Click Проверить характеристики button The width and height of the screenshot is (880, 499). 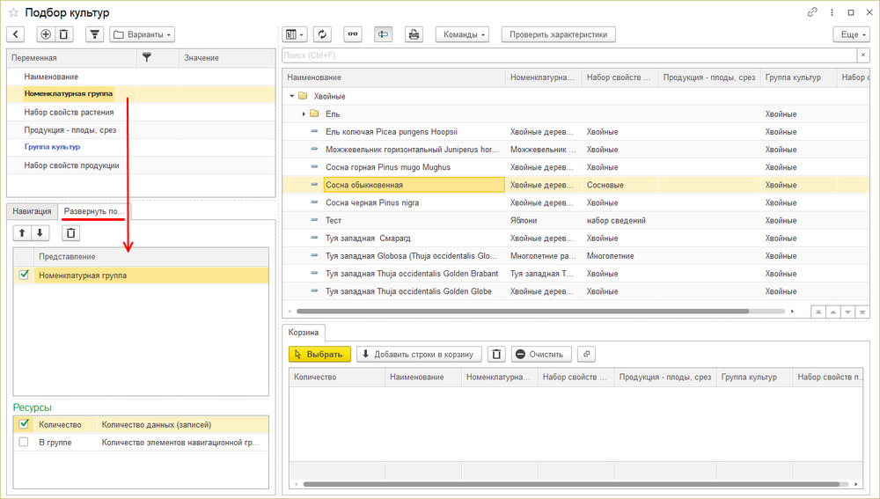559,34
